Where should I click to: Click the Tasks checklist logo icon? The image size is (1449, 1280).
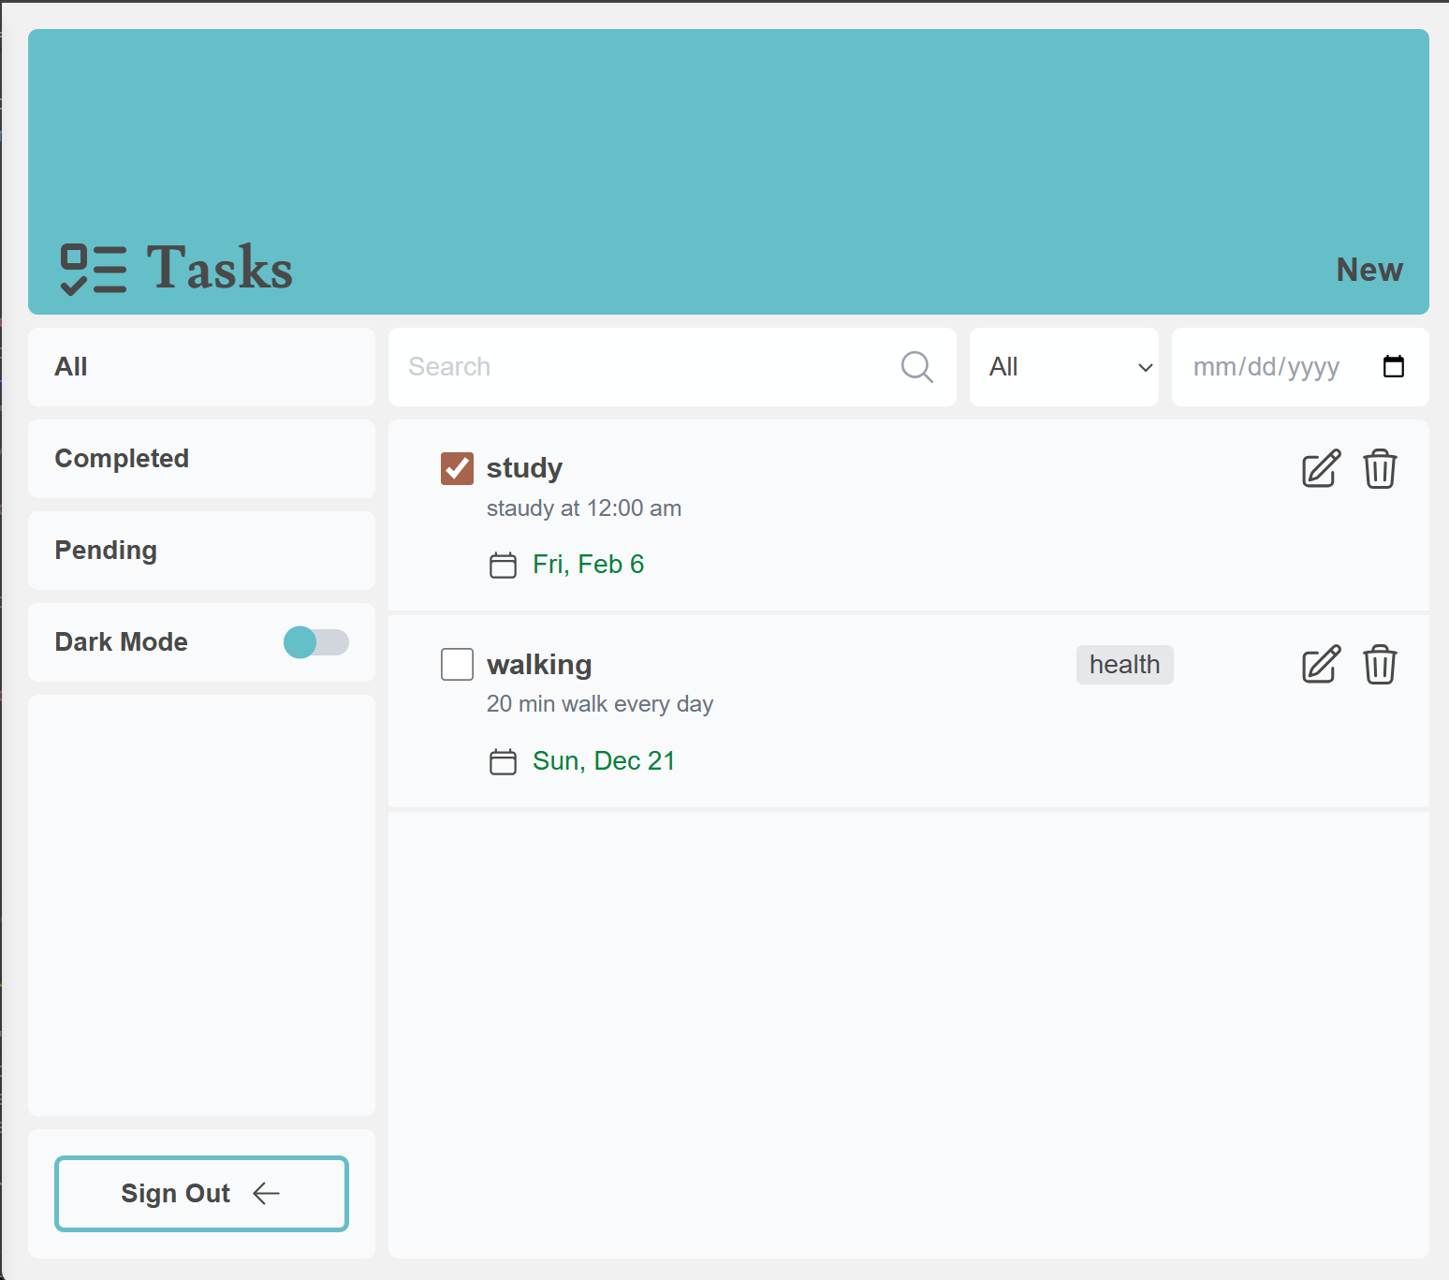point(93,269)
